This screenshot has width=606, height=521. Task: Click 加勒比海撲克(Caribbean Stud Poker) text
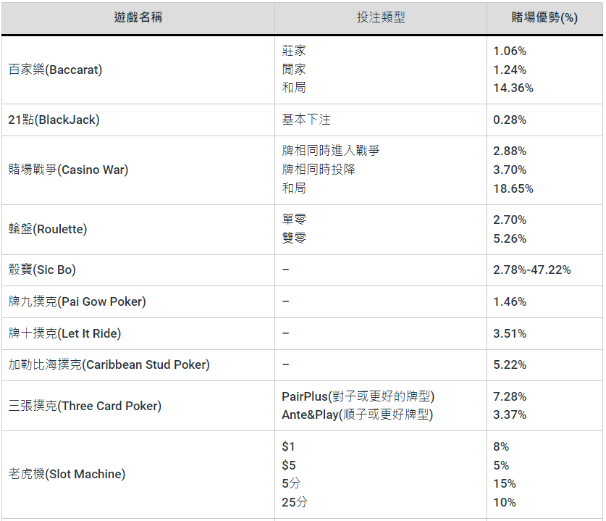pos(109,365)
